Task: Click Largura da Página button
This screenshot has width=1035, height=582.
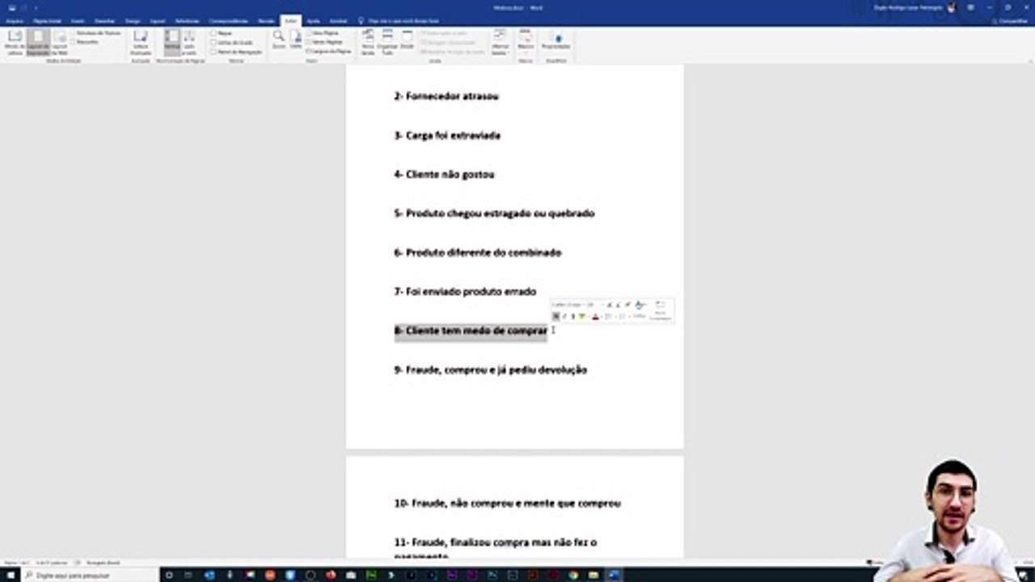Action: [x=330, y=51]
